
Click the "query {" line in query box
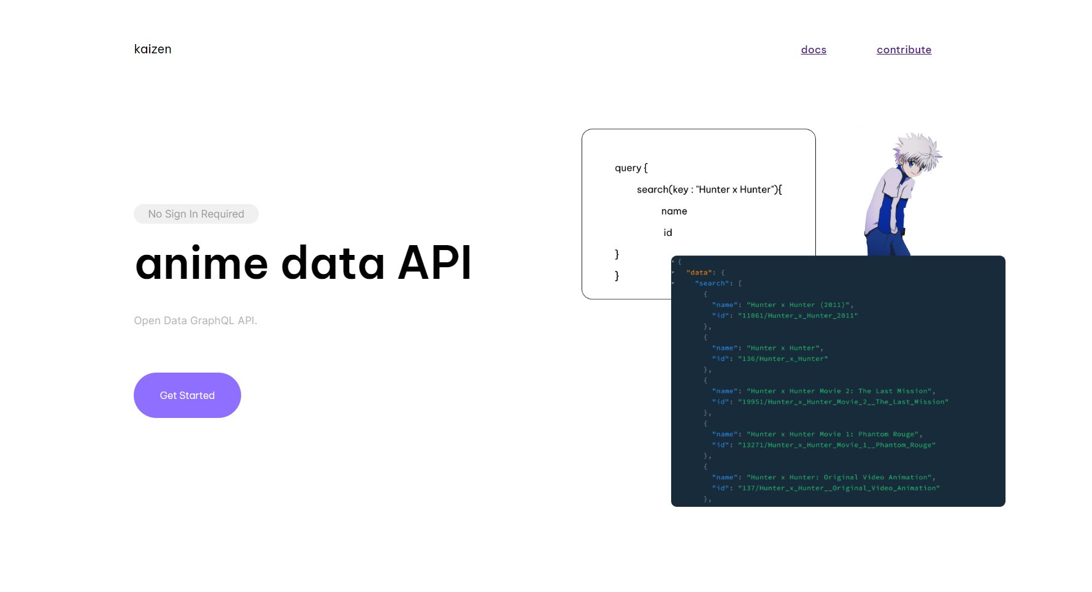tap(631, 168)
